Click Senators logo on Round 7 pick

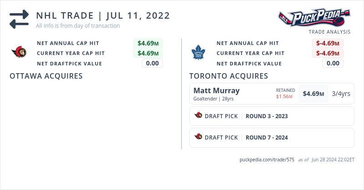pyautogui.click(x=198, y=137)
